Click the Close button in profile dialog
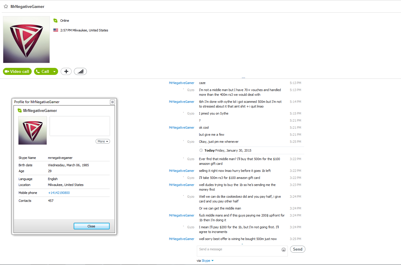401x265 pixels. tap(92, 226)
